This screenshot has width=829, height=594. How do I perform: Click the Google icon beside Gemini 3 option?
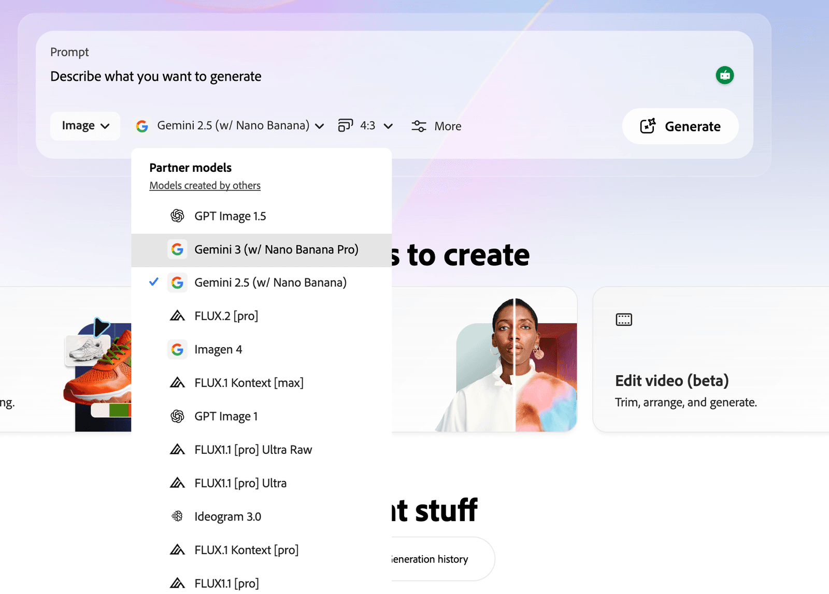(177, 249)
